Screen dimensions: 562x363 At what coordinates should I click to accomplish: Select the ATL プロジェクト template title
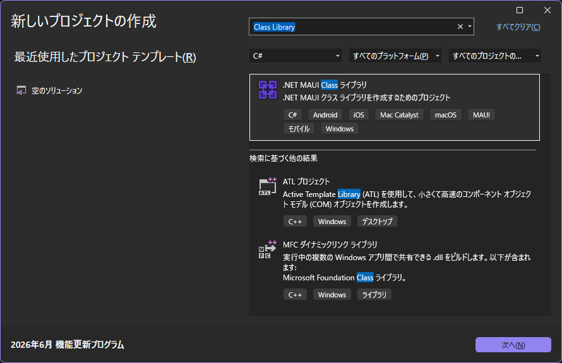pyautogui.click(x=306, y=182)
